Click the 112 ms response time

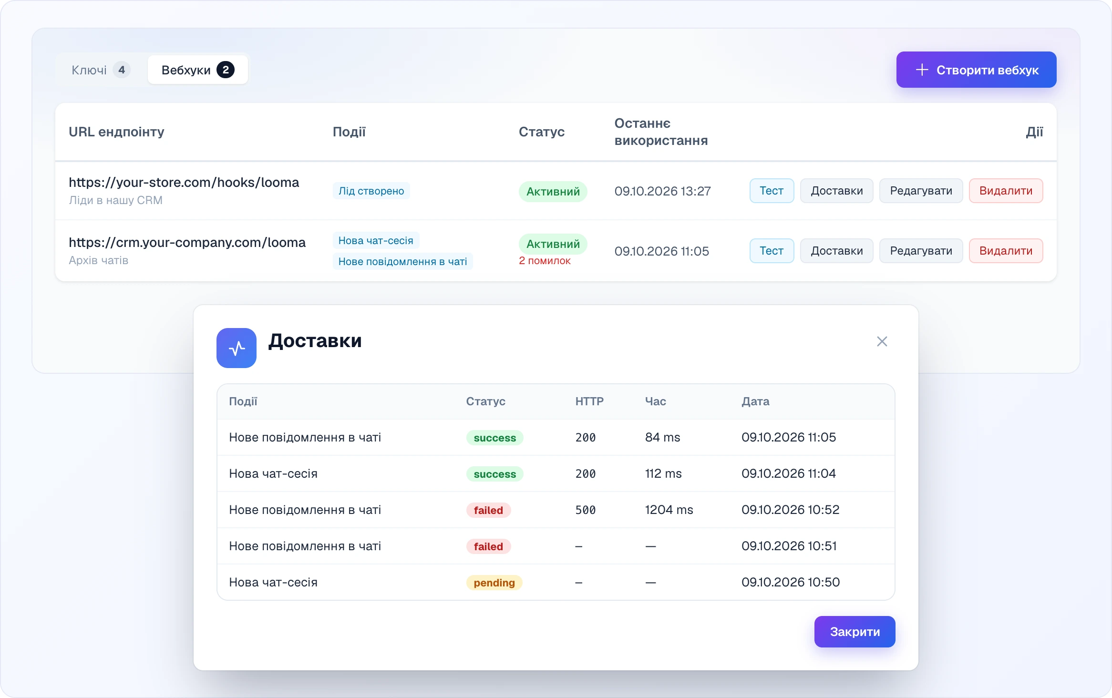(x=663, y=473)
